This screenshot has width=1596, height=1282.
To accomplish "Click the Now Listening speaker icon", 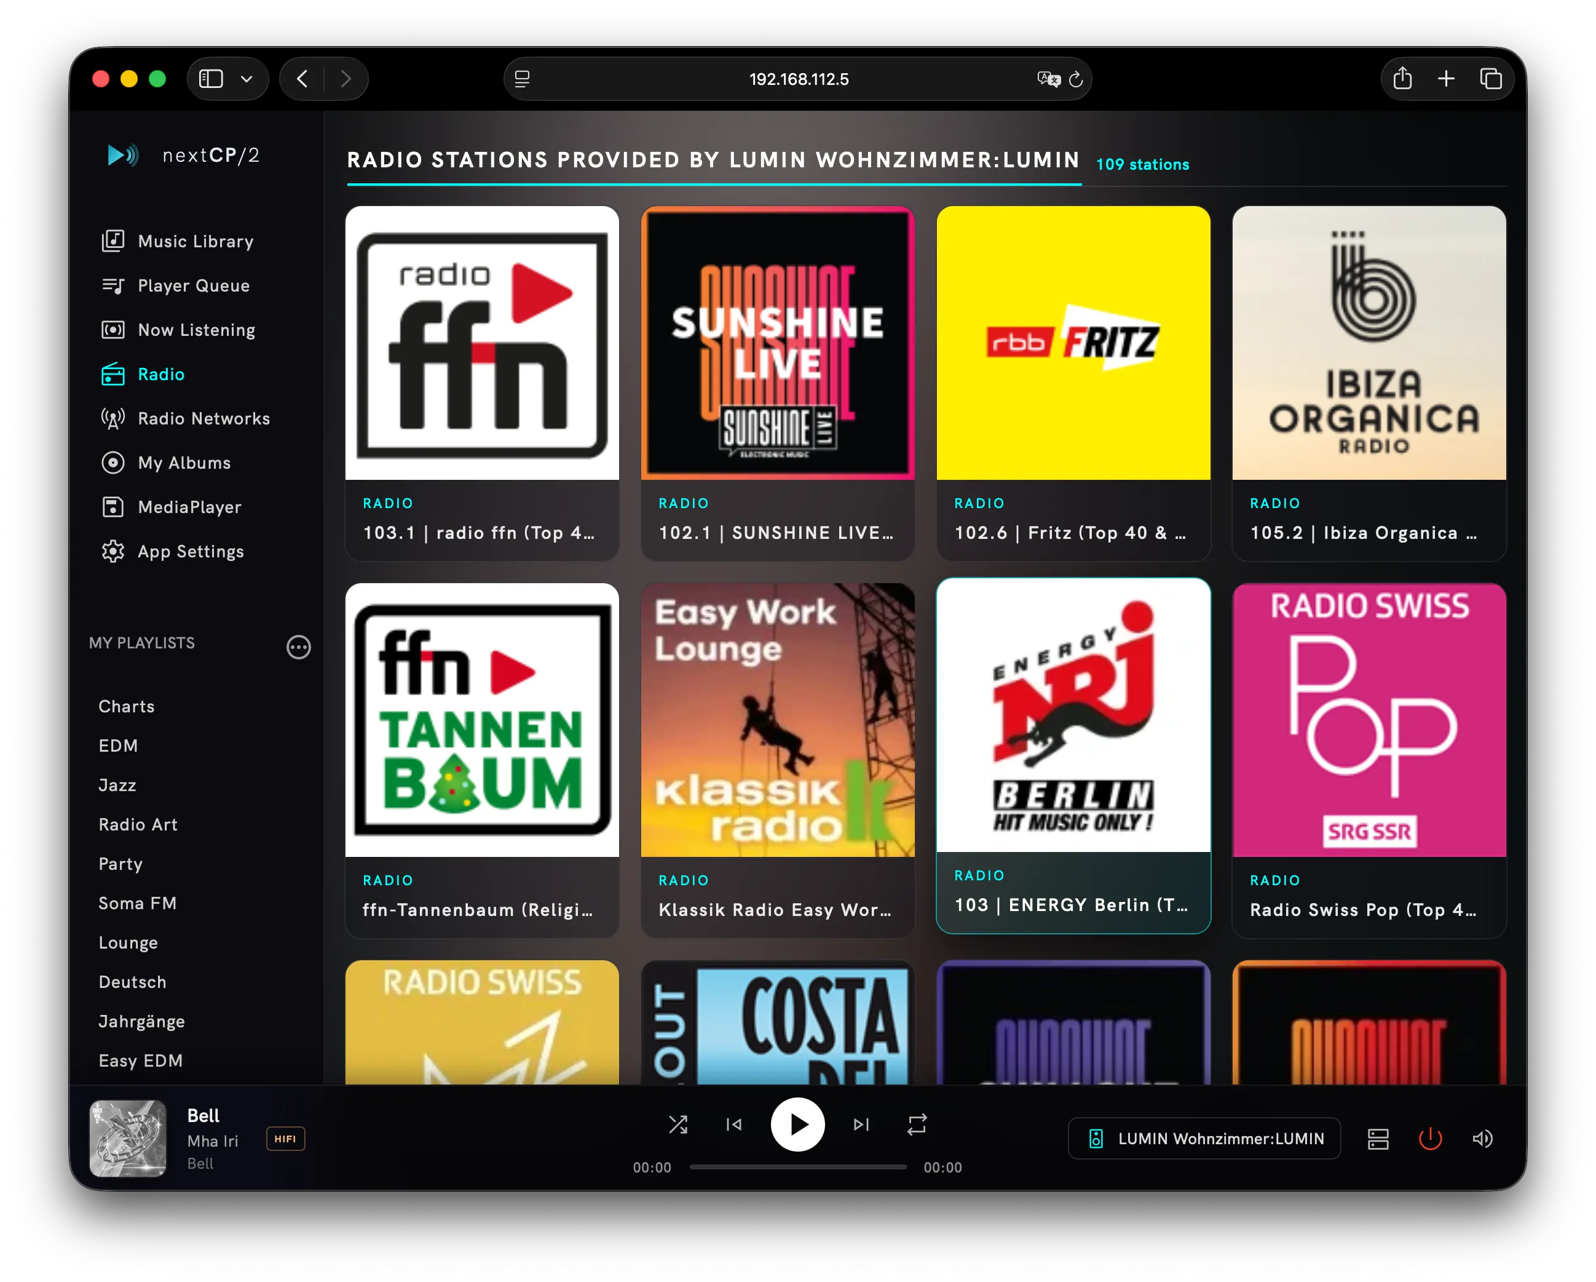I will click(x=113, y=330).
